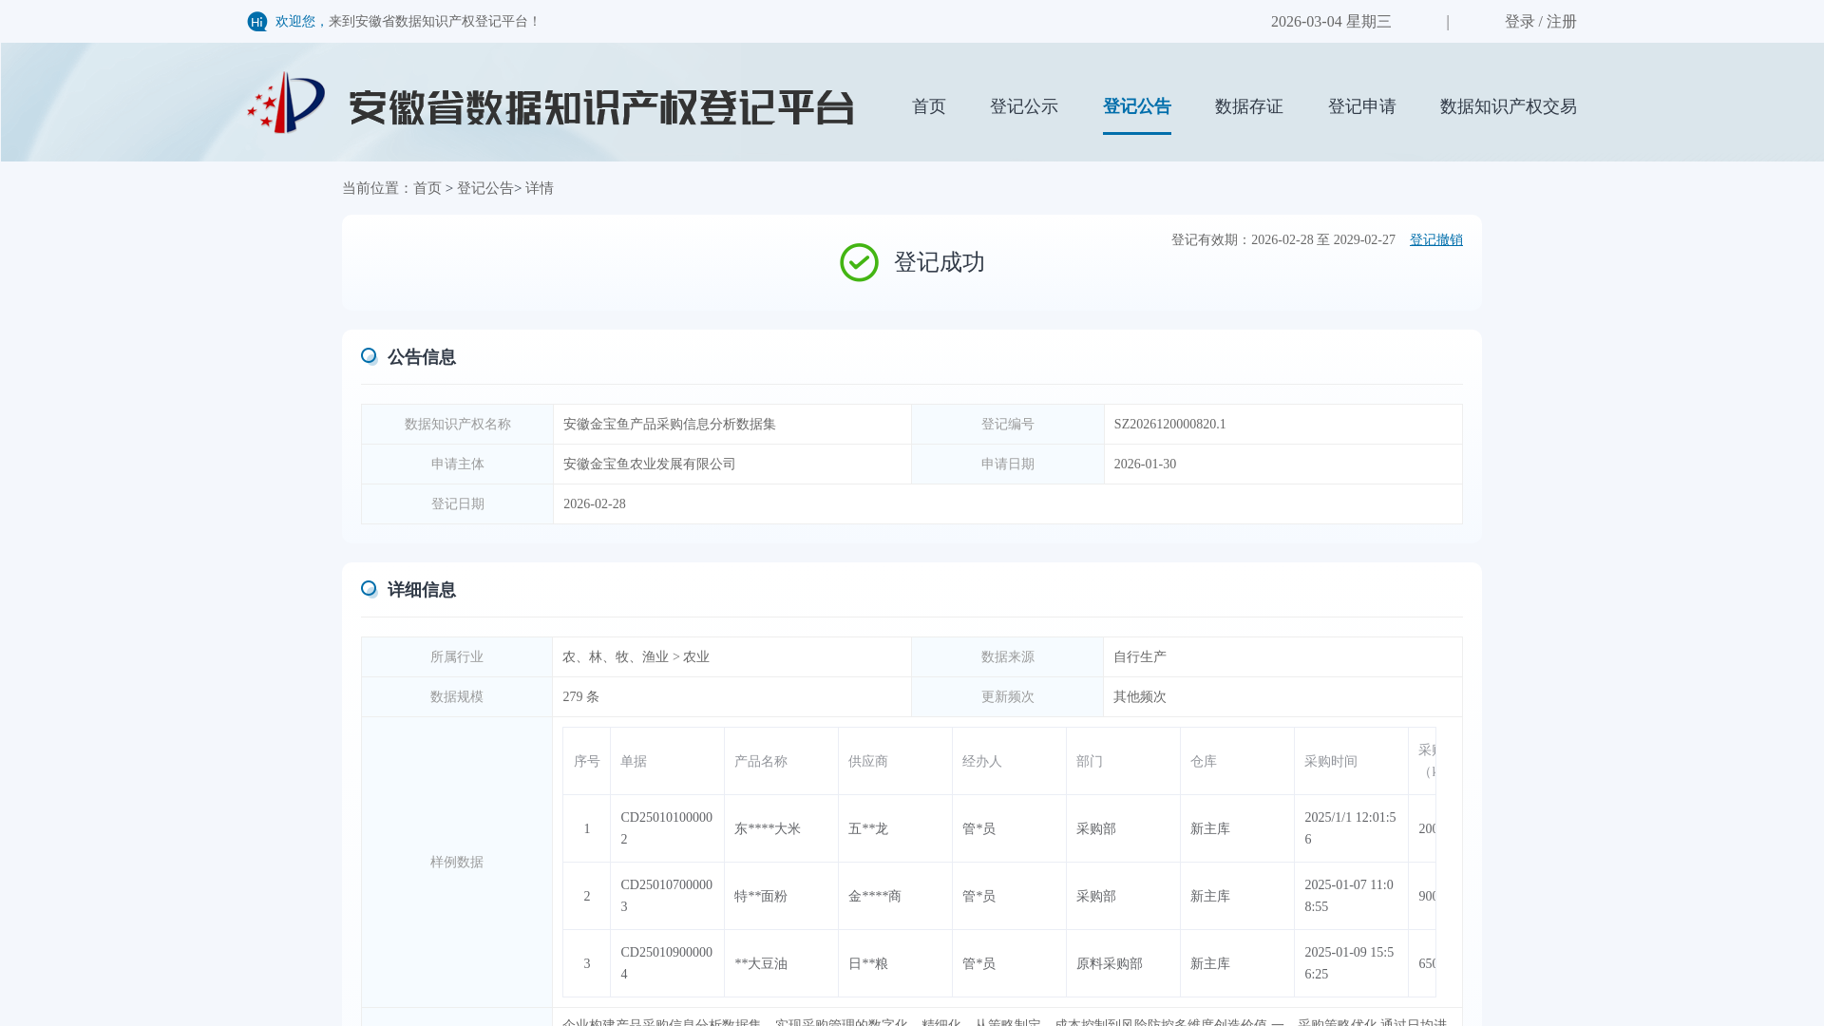Click sample row CD250101000002
The height and width of the screenshot is (1026, 1824).
coord(667,828)
